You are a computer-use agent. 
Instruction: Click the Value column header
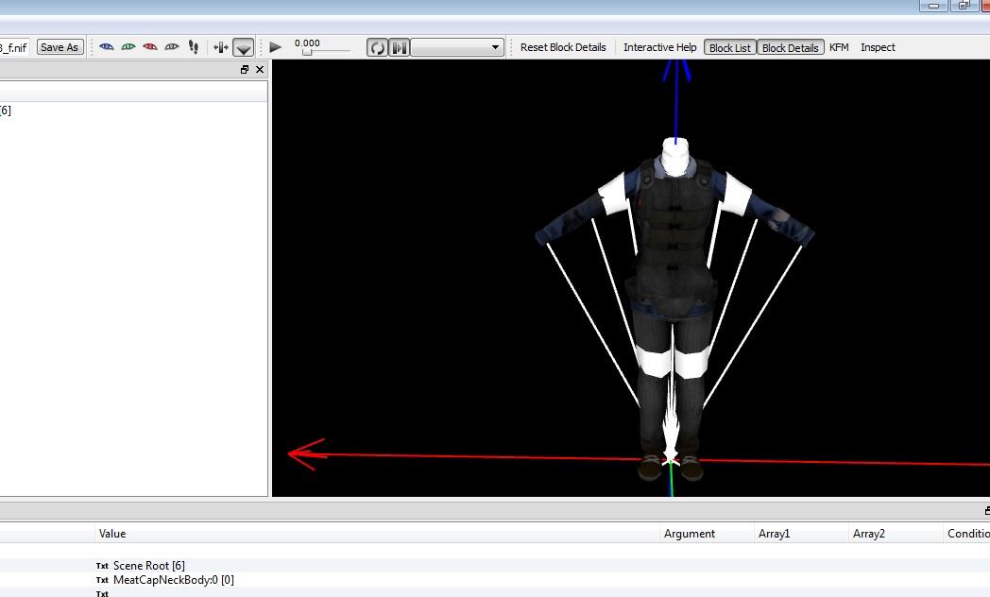click(x=377, y=534)
